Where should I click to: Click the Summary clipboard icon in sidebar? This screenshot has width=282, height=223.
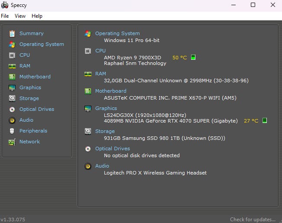coord(12,33)
